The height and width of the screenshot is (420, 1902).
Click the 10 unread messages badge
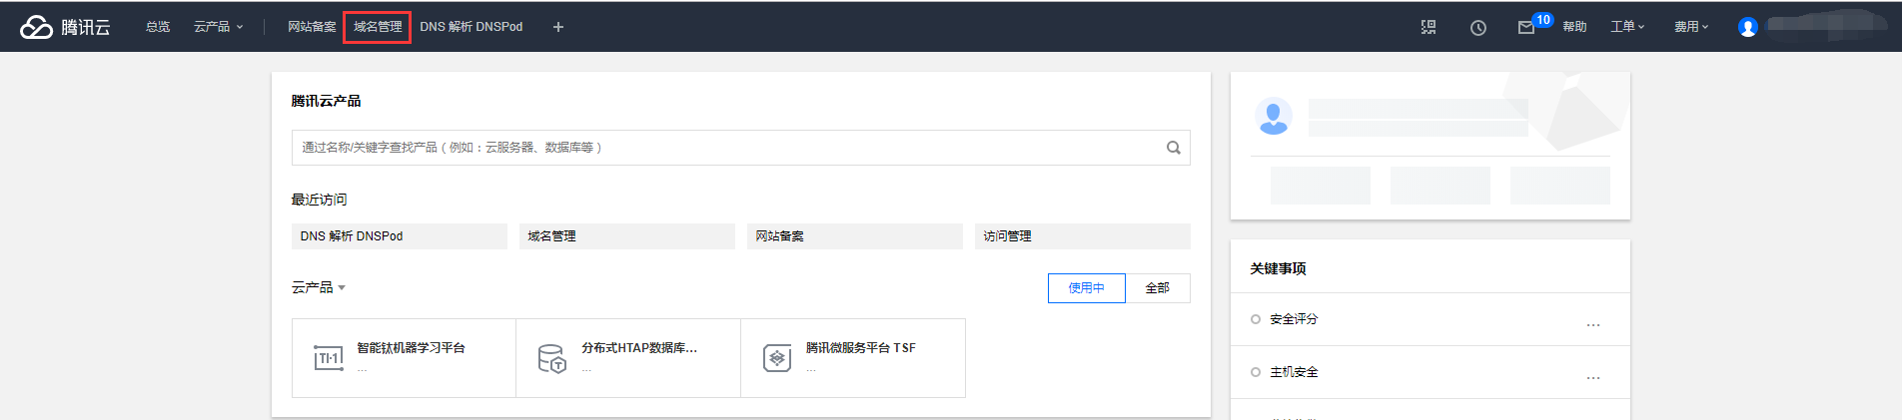(x=1543, y=20)
